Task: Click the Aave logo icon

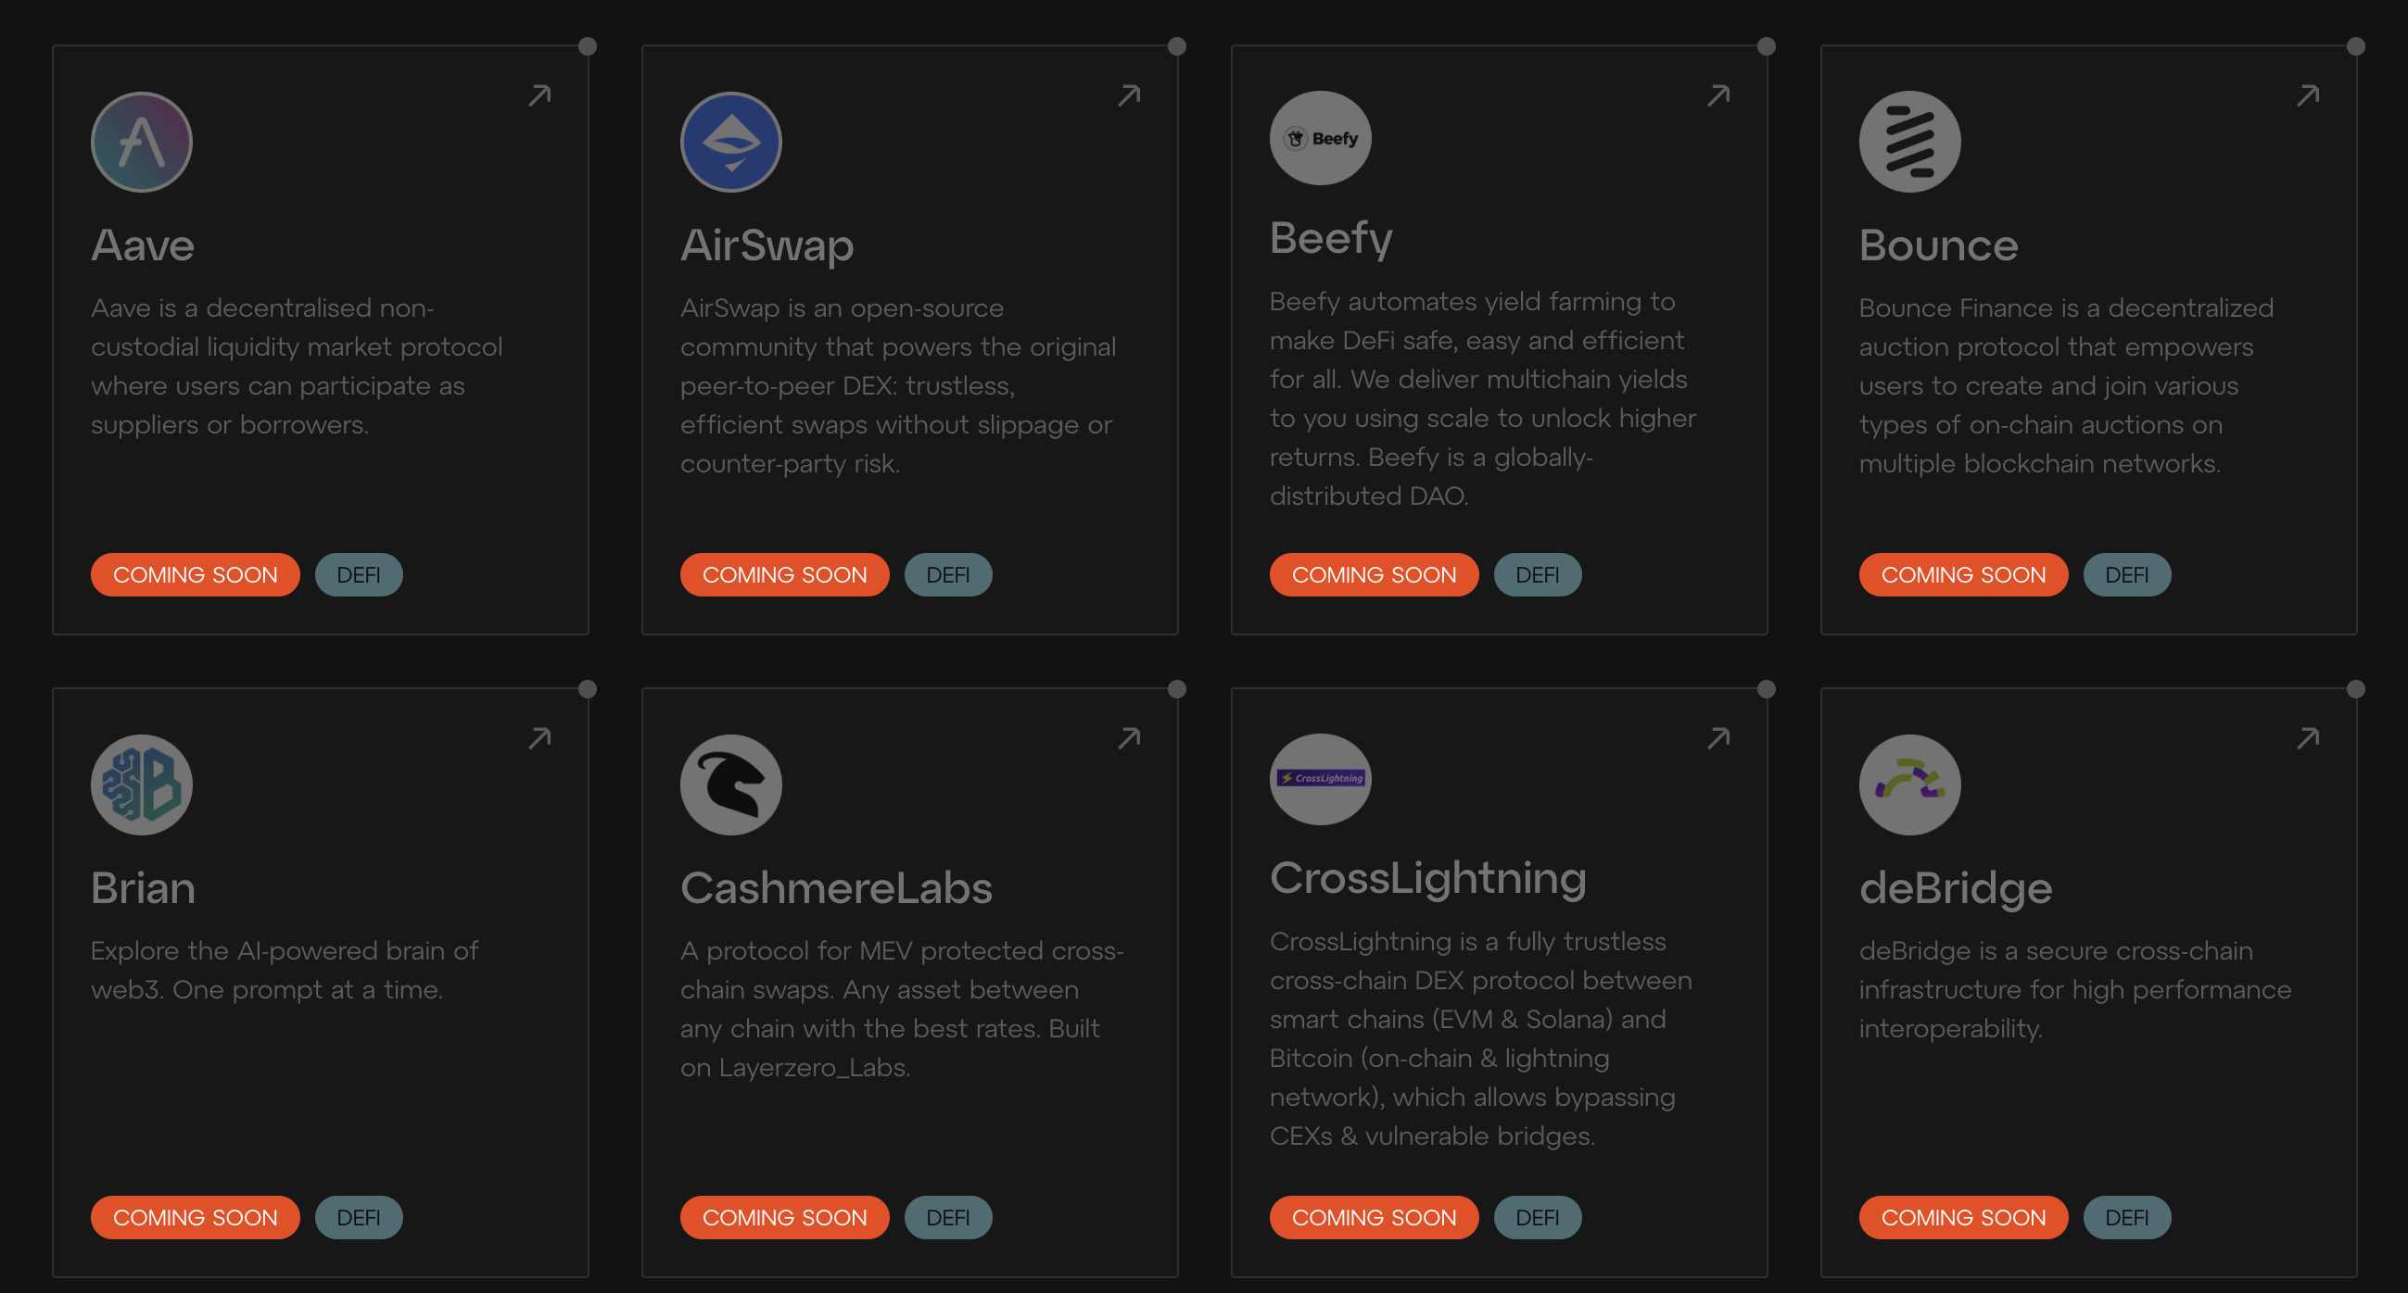Action: [141, 142]
